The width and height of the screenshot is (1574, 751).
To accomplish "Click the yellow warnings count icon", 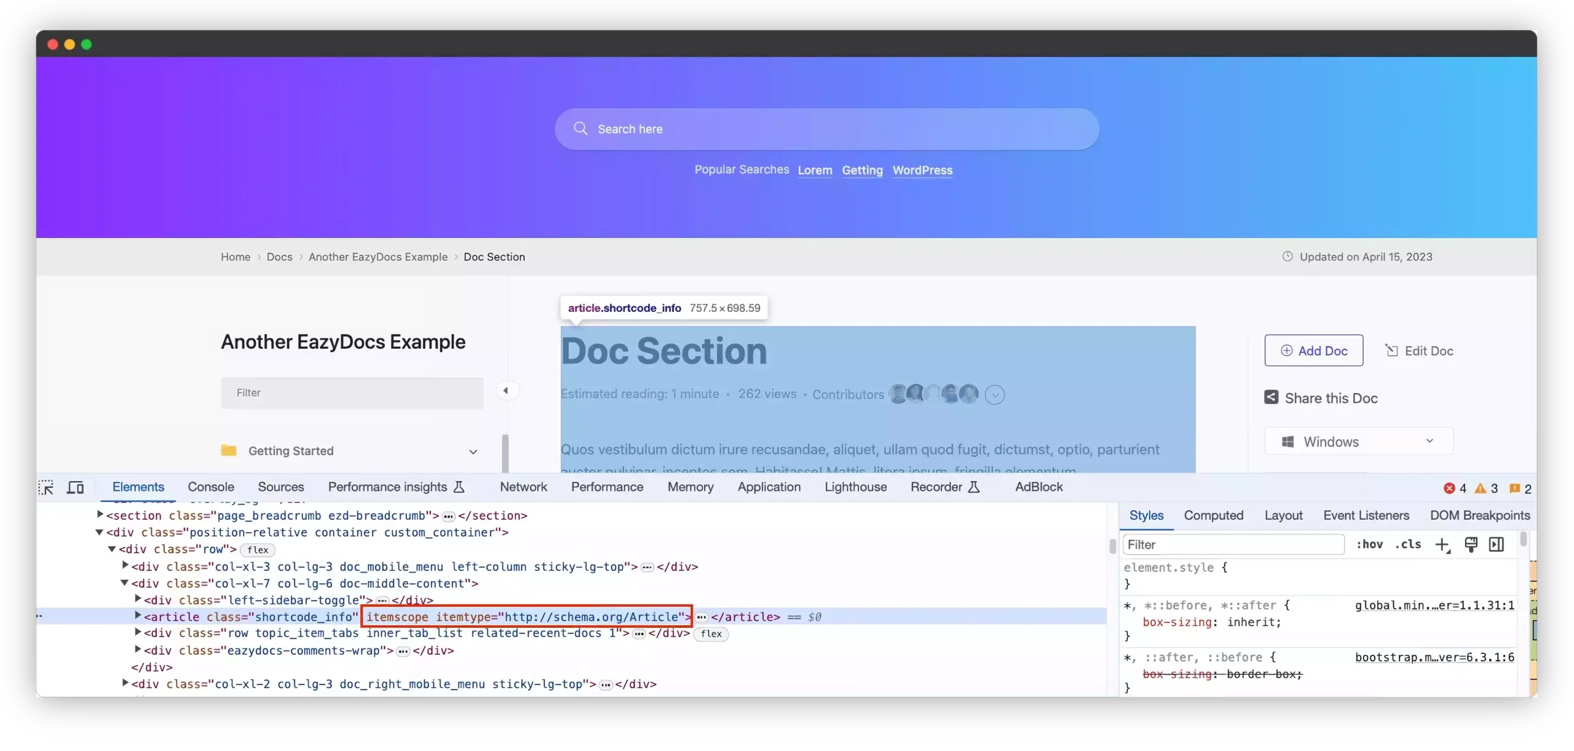I will [1480, 488].
